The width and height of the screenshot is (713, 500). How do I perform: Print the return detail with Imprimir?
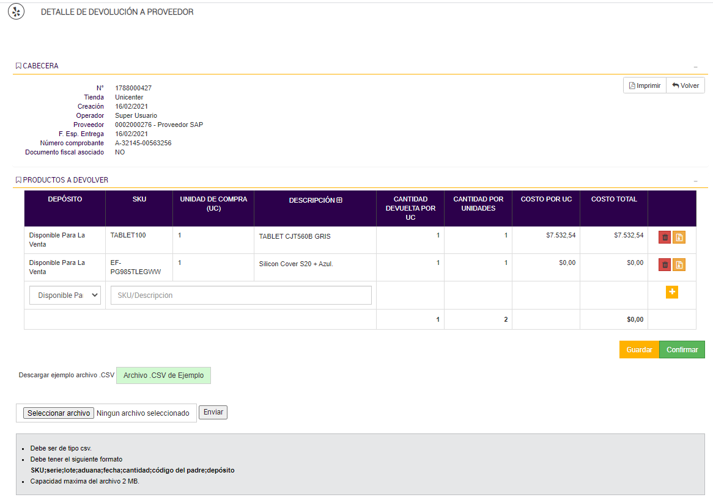tap(645, 86)
